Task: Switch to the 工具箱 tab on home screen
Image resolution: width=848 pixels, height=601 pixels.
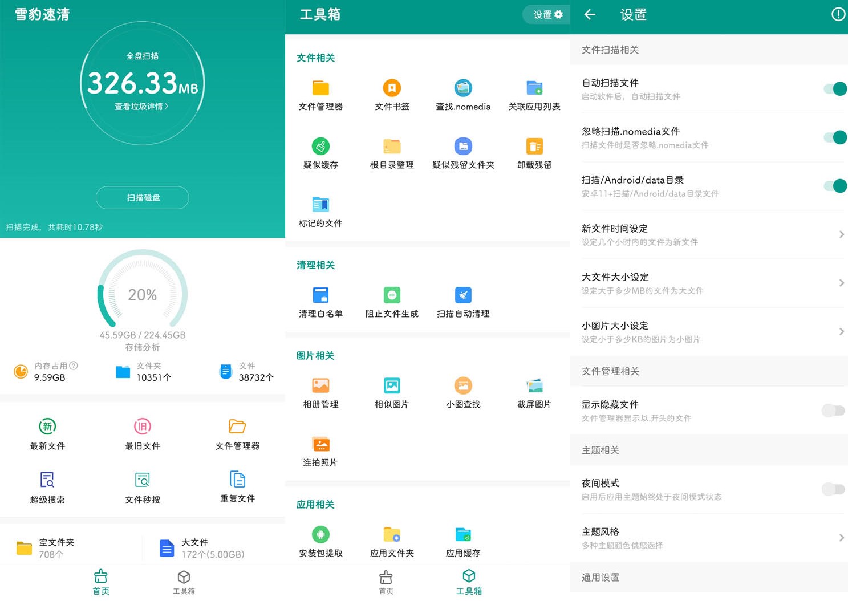Action: click(184, 582)
